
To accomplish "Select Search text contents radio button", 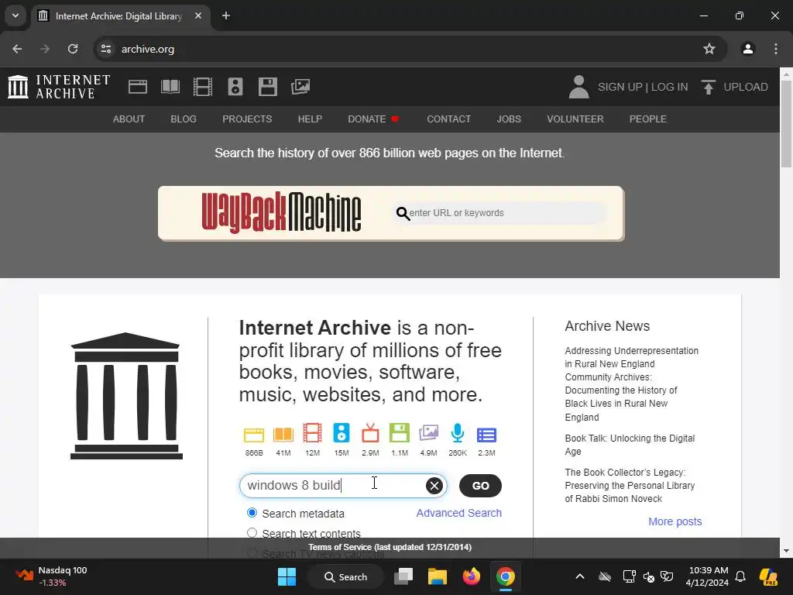I will pyautogui.click(x=252, y=533).
